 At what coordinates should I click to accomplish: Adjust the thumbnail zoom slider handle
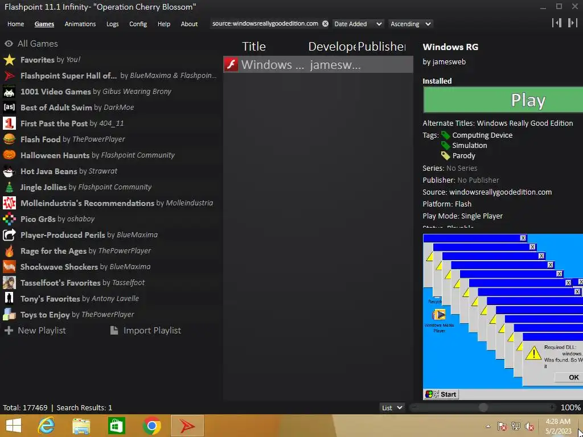[483, 407]
